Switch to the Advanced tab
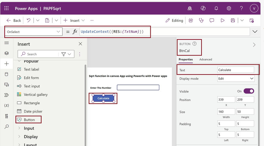The height and width of the screenshot is (146, 264). tap(206, 59)
